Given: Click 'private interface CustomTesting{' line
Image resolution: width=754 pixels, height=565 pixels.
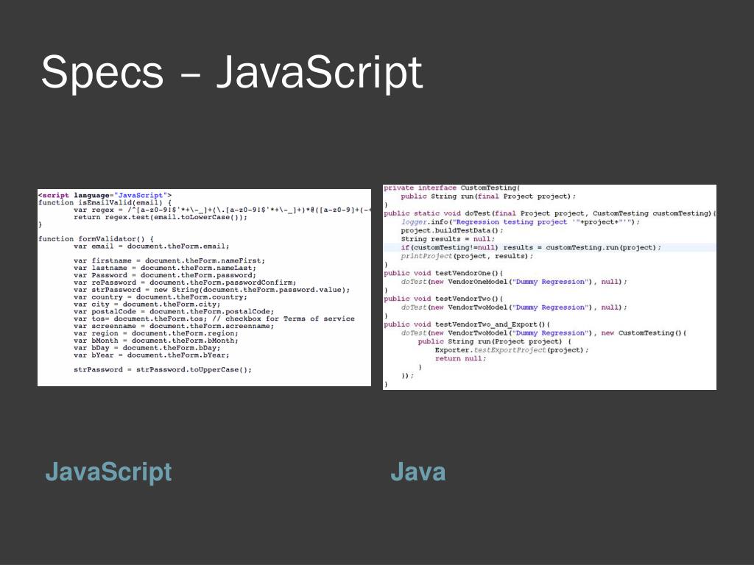Looking at the screenshot, I should [x=452, y=188].
